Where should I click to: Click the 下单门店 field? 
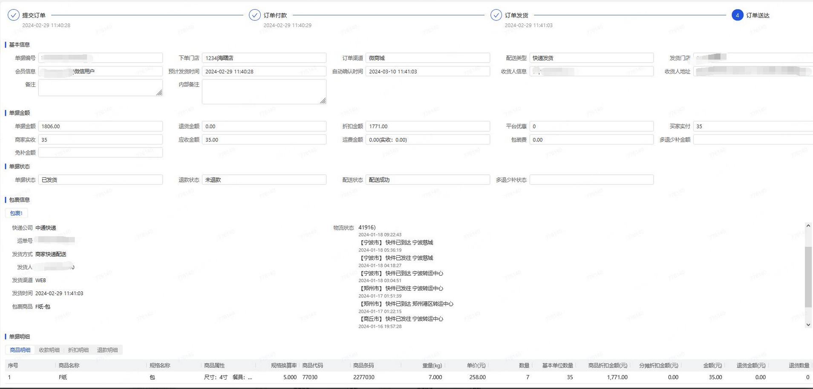(x=264, y=58)
